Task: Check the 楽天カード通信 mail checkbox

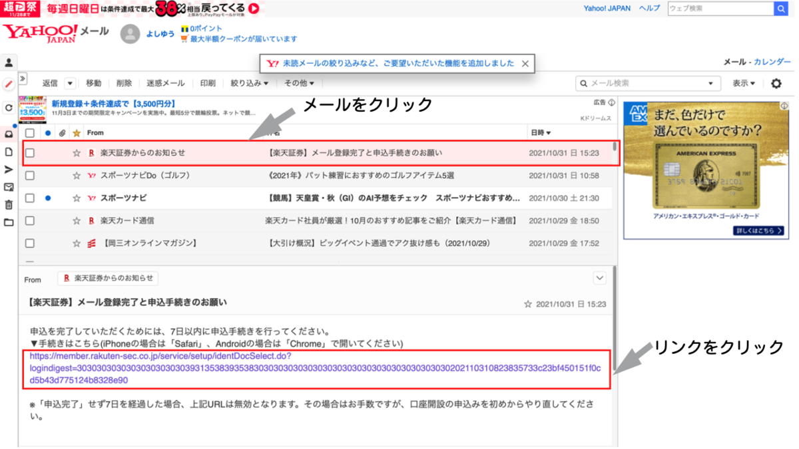Action: pyautogui.click(x=30, y=221)
